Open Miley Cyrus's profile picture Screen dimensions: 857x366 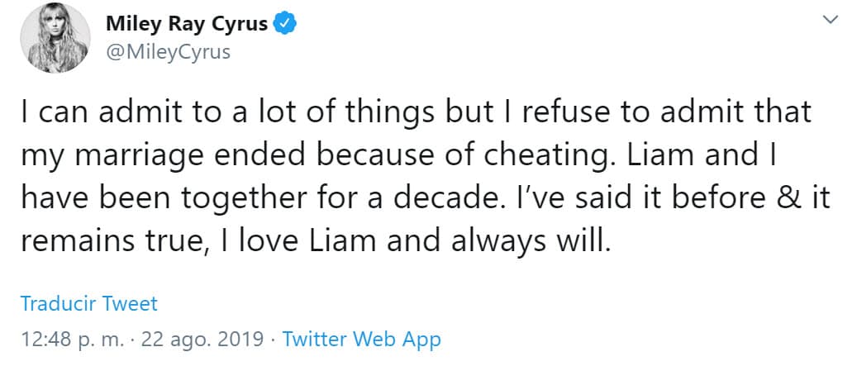pyautogui.click(x=54, y=38)
